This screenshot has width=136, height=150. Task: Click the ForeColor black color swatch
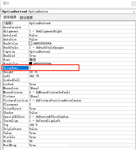(30, 63)
